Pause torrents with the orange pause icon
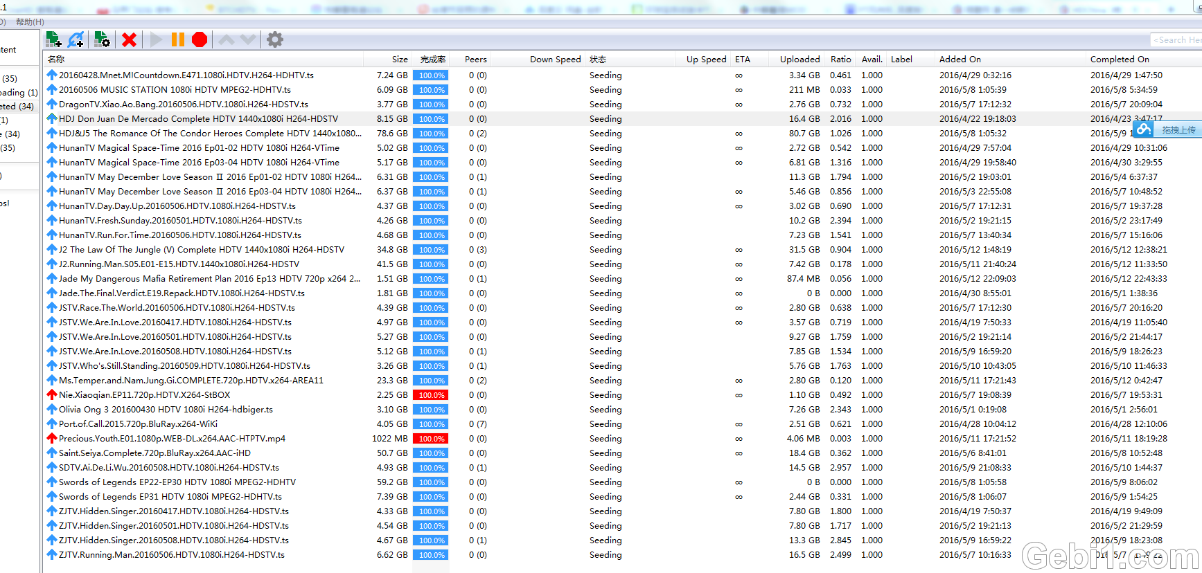 tap(178, 39)
